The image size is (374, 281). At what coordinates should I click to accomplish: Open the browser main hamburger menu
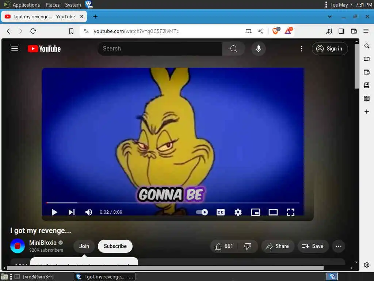pyautogui.click(x=366, y=31)
